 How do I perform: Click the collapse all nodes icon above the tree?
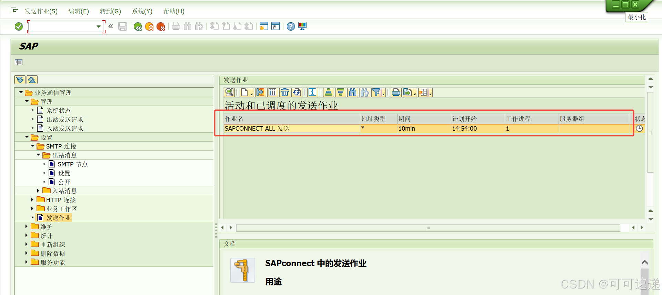[32, 80]
